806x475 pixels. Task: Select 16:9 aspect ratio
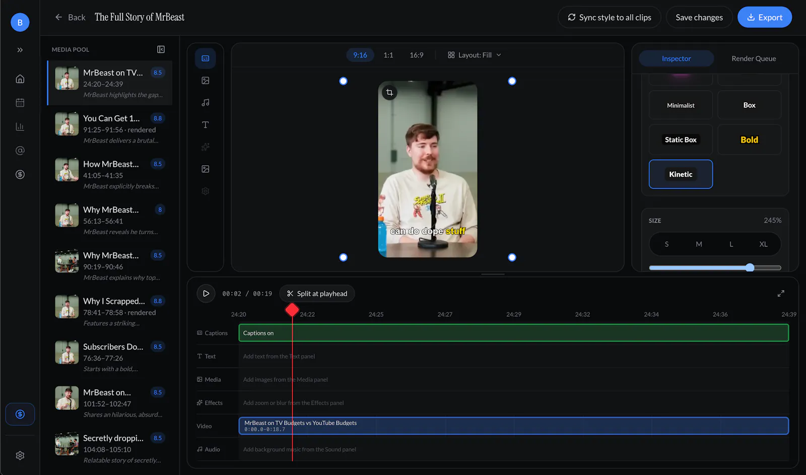click(417, 55)
